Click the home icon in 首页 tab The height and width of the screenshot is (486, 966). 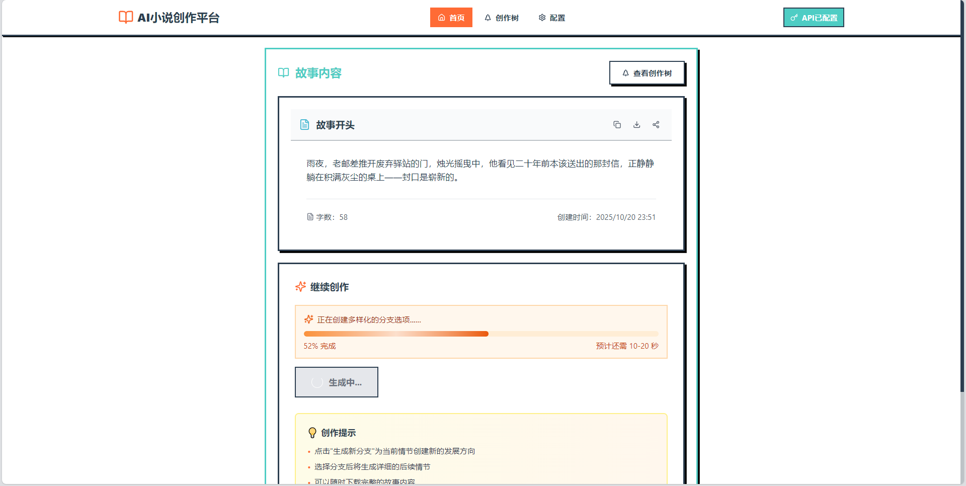click(441, 17)
